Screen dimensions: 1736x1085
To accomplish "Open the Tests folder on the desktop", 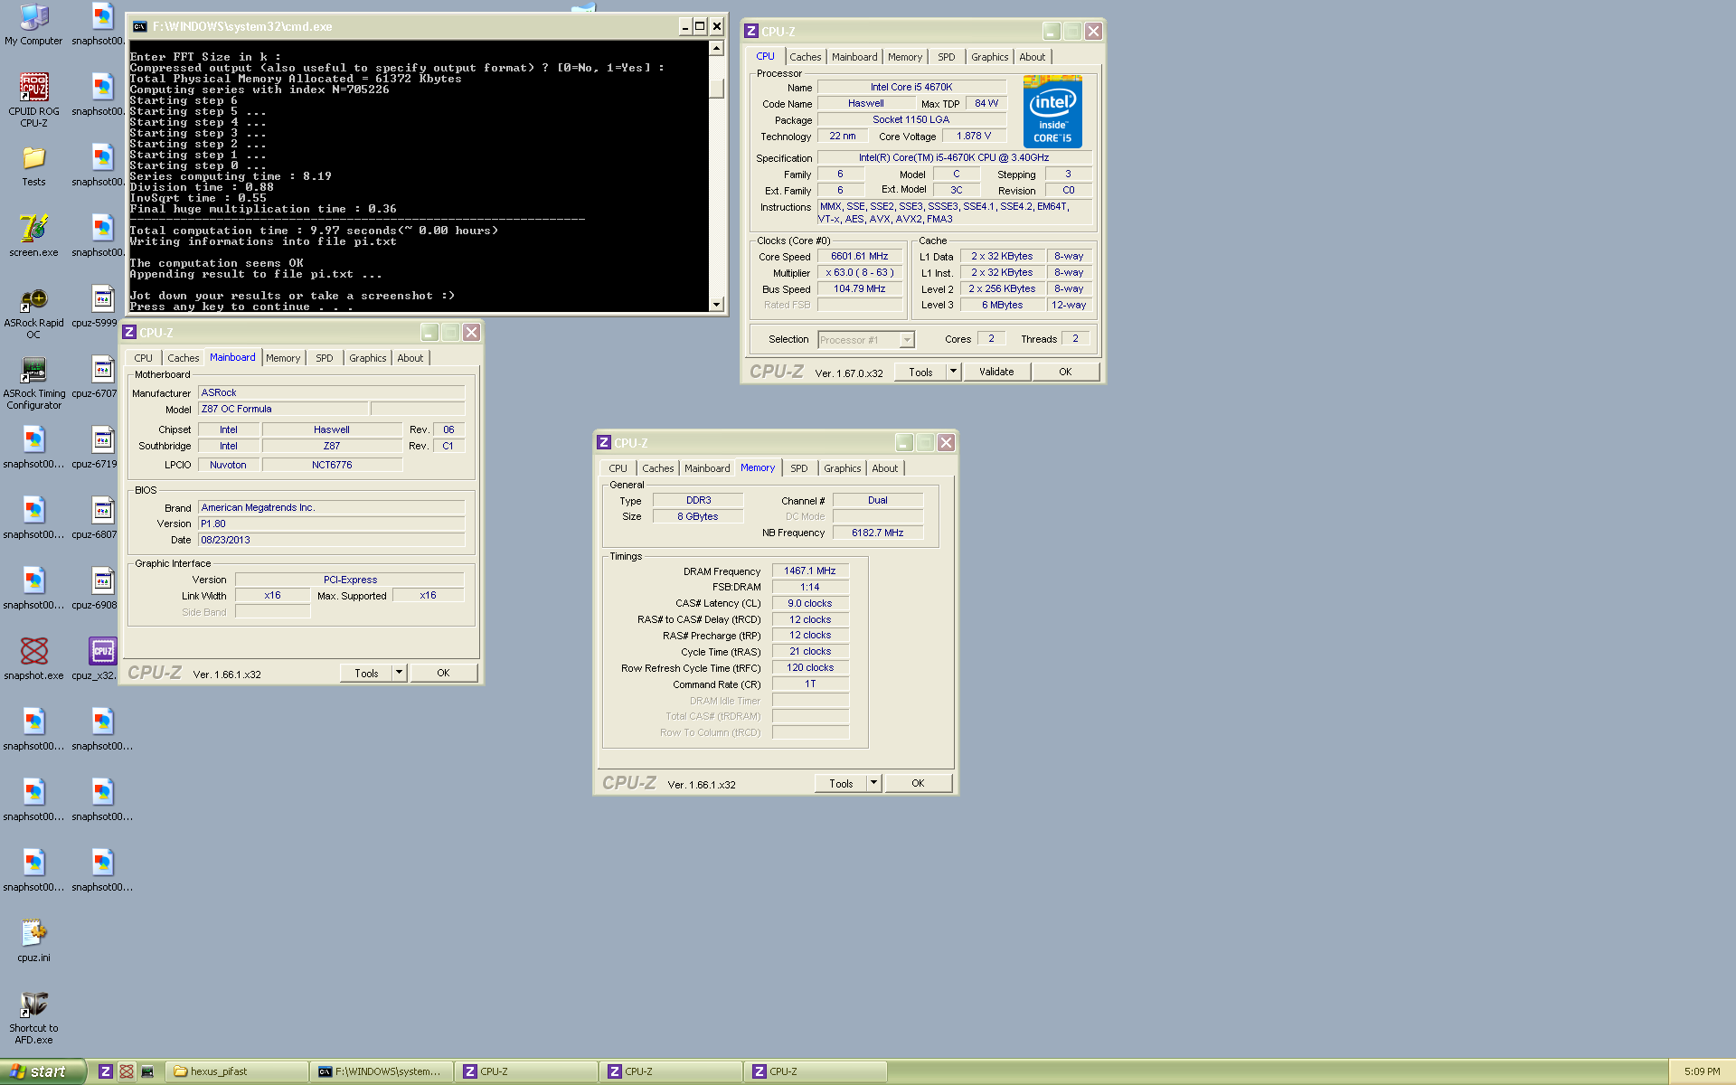I will click(33, 165).
